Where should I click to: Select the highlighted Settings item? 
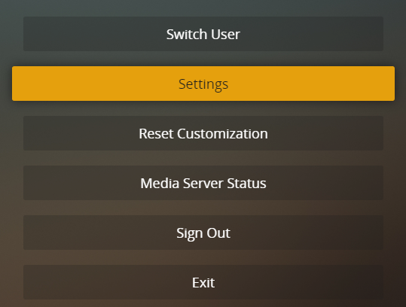click(x=203, y=84)
